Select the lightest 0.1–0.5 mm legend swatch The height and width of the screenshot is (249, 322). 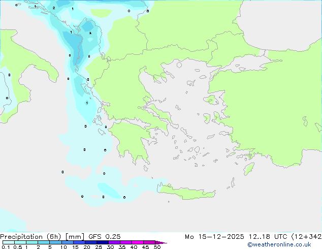pyautogui.click(x=9, y=242)
